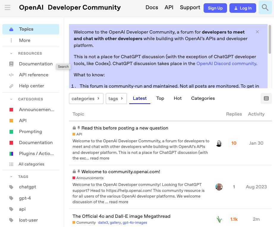274x227 pixels.
Task: Click the orange API category swatch
Action: coord(11,121)
